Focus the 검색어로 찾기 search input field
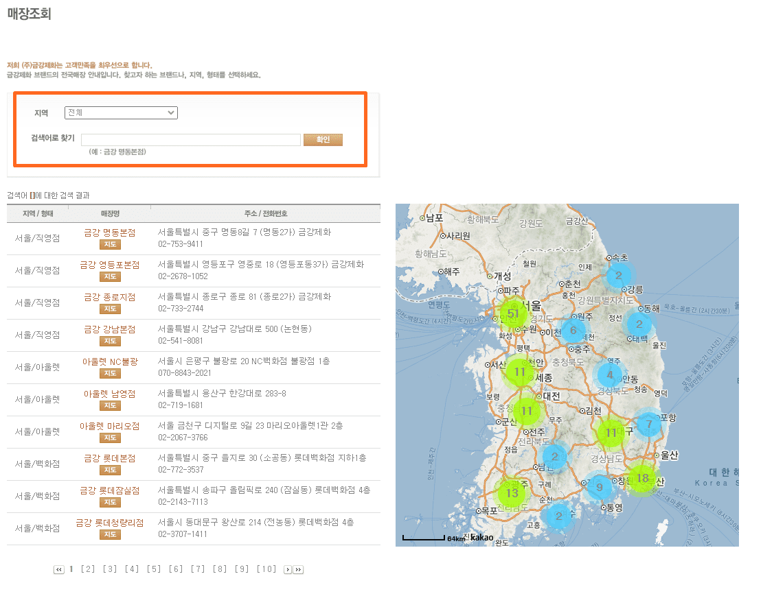 (x=190, y=140)
